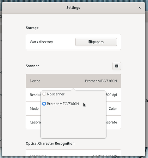This screenshot has width=148, height=158.
Task: Click the folder icon in papers button
Action: 90,42
